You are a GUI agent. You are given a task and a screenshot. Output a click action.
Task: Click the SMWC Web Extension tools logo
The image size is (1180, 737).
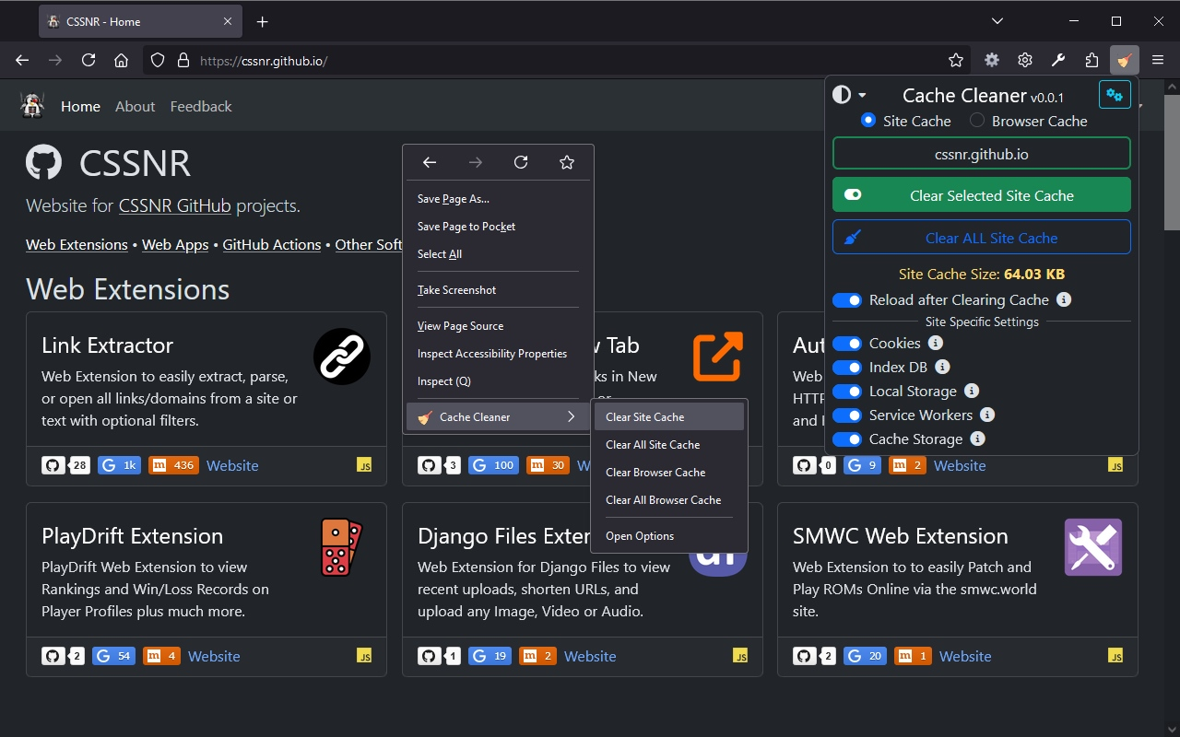(x=1093, y=547)
